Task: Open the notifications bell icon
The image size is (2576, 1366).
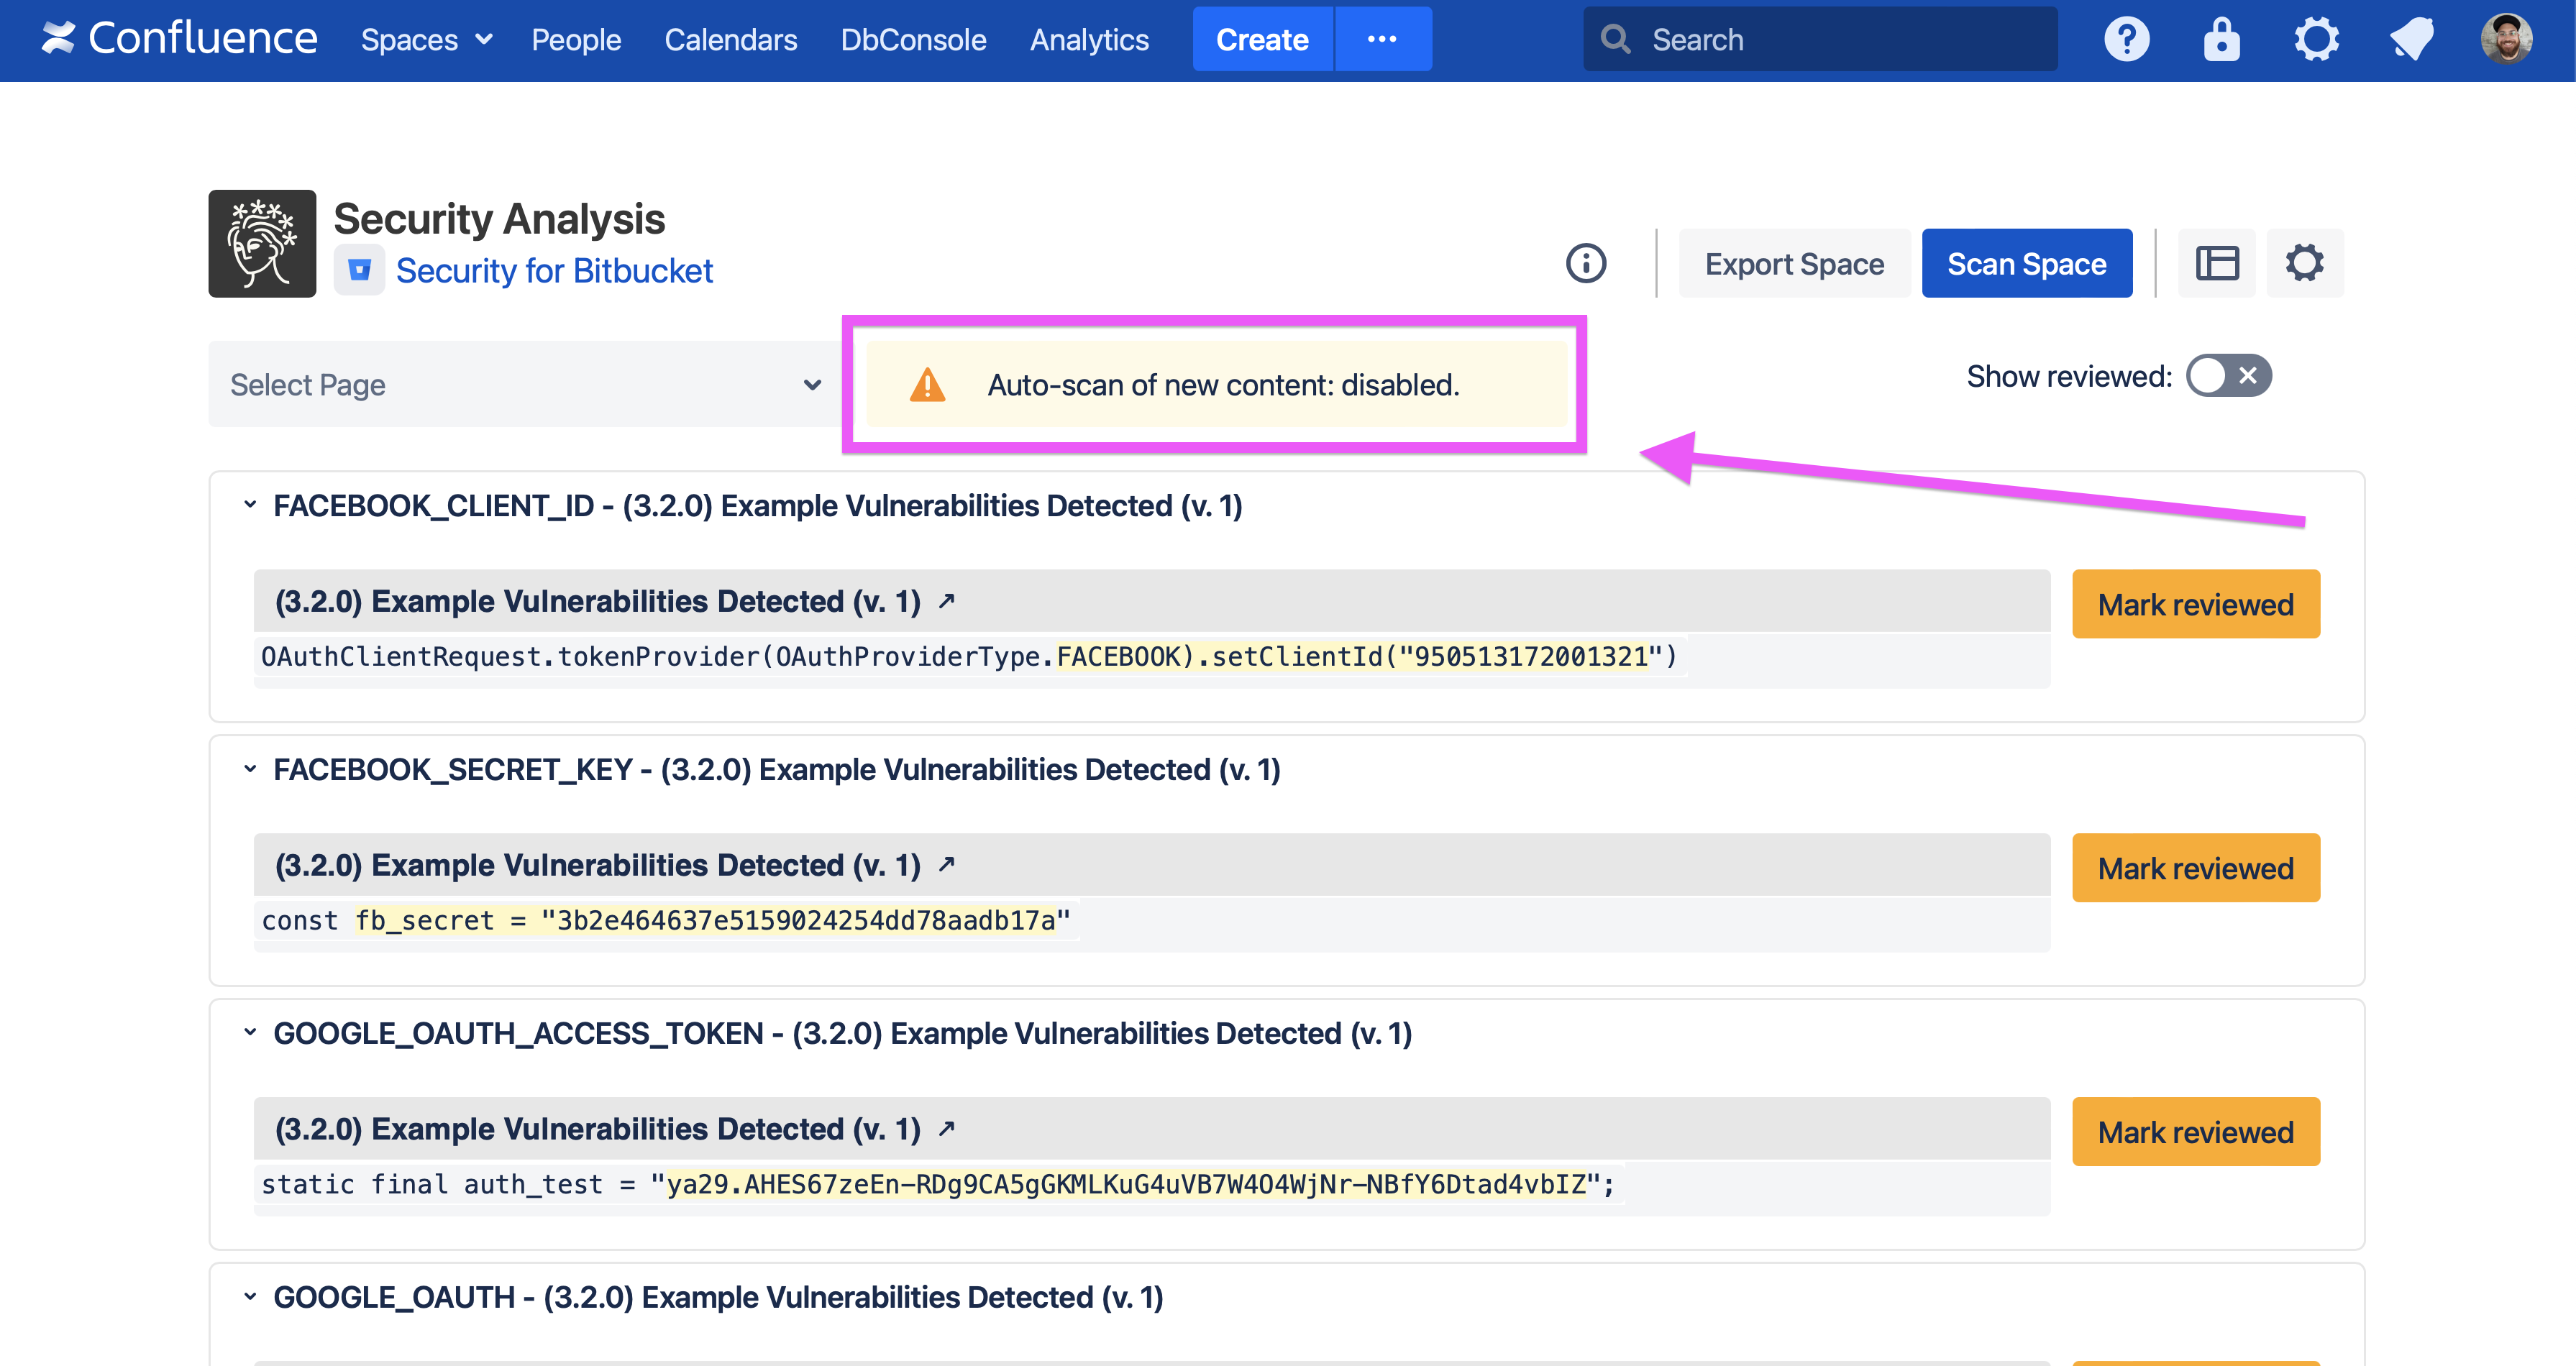Action: coord(2411,40)
